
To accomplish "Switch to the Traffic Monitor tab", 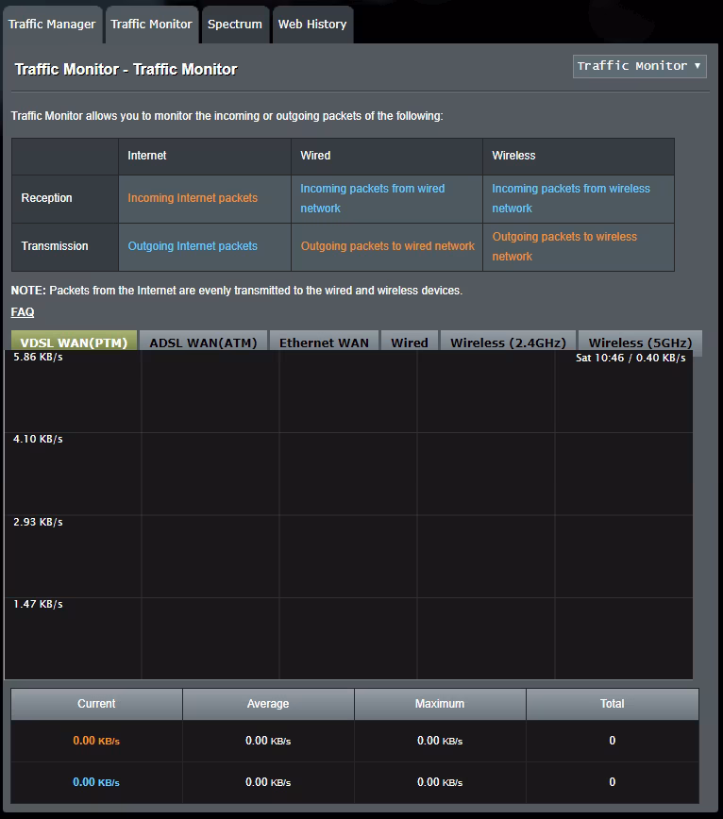I will pos(152,25).
